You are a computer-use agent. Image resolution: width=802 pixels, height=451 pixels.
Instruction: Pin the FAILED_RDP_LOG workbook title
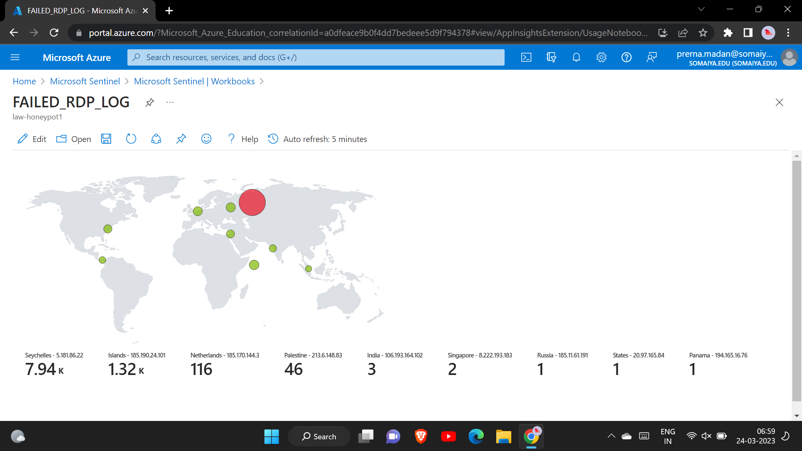coord(150,102)
